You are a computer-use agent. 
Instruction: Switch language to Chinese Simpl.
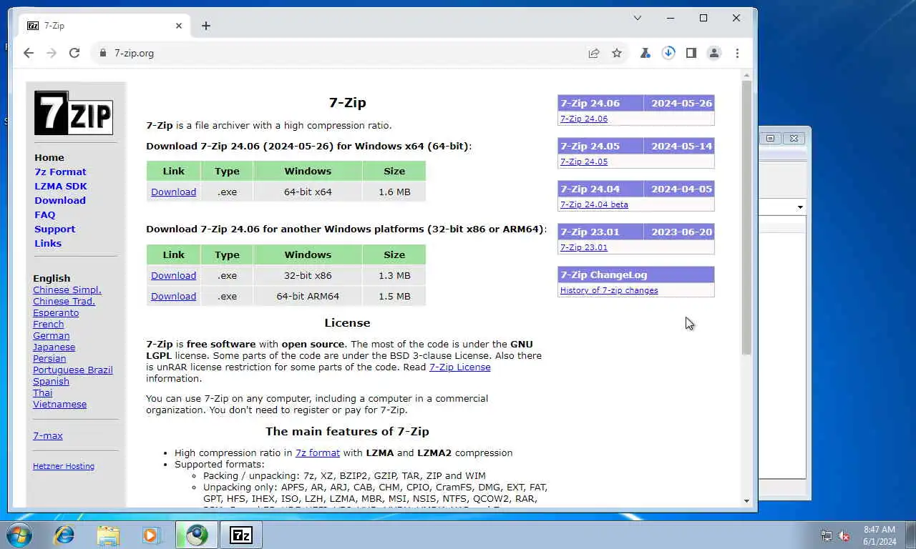pos(67,290)
